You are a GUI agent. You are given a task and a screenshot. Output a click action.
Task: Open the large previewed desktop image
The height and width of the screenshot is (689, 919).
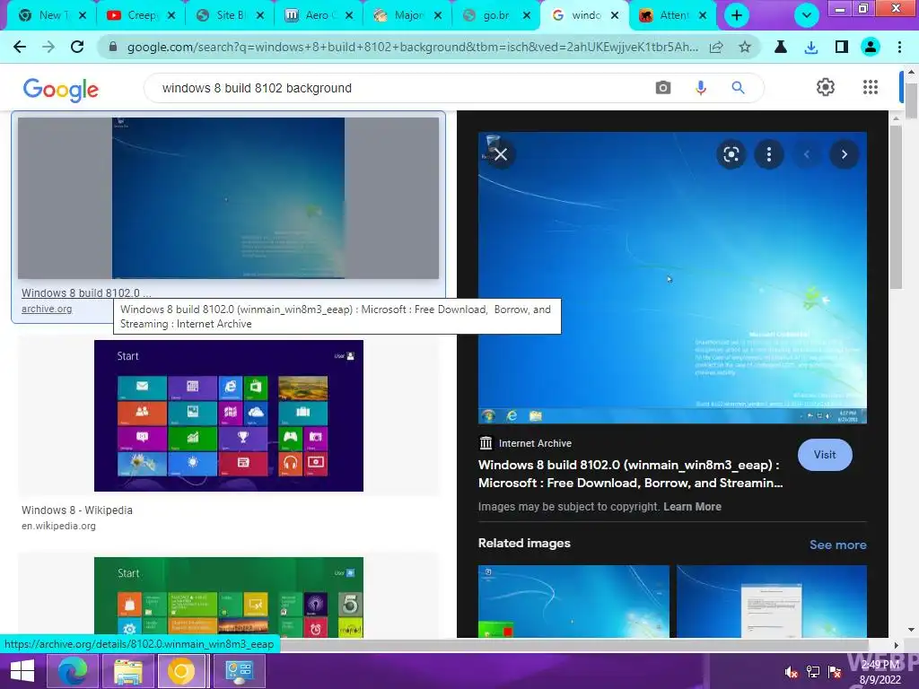(x=672, y=278)
